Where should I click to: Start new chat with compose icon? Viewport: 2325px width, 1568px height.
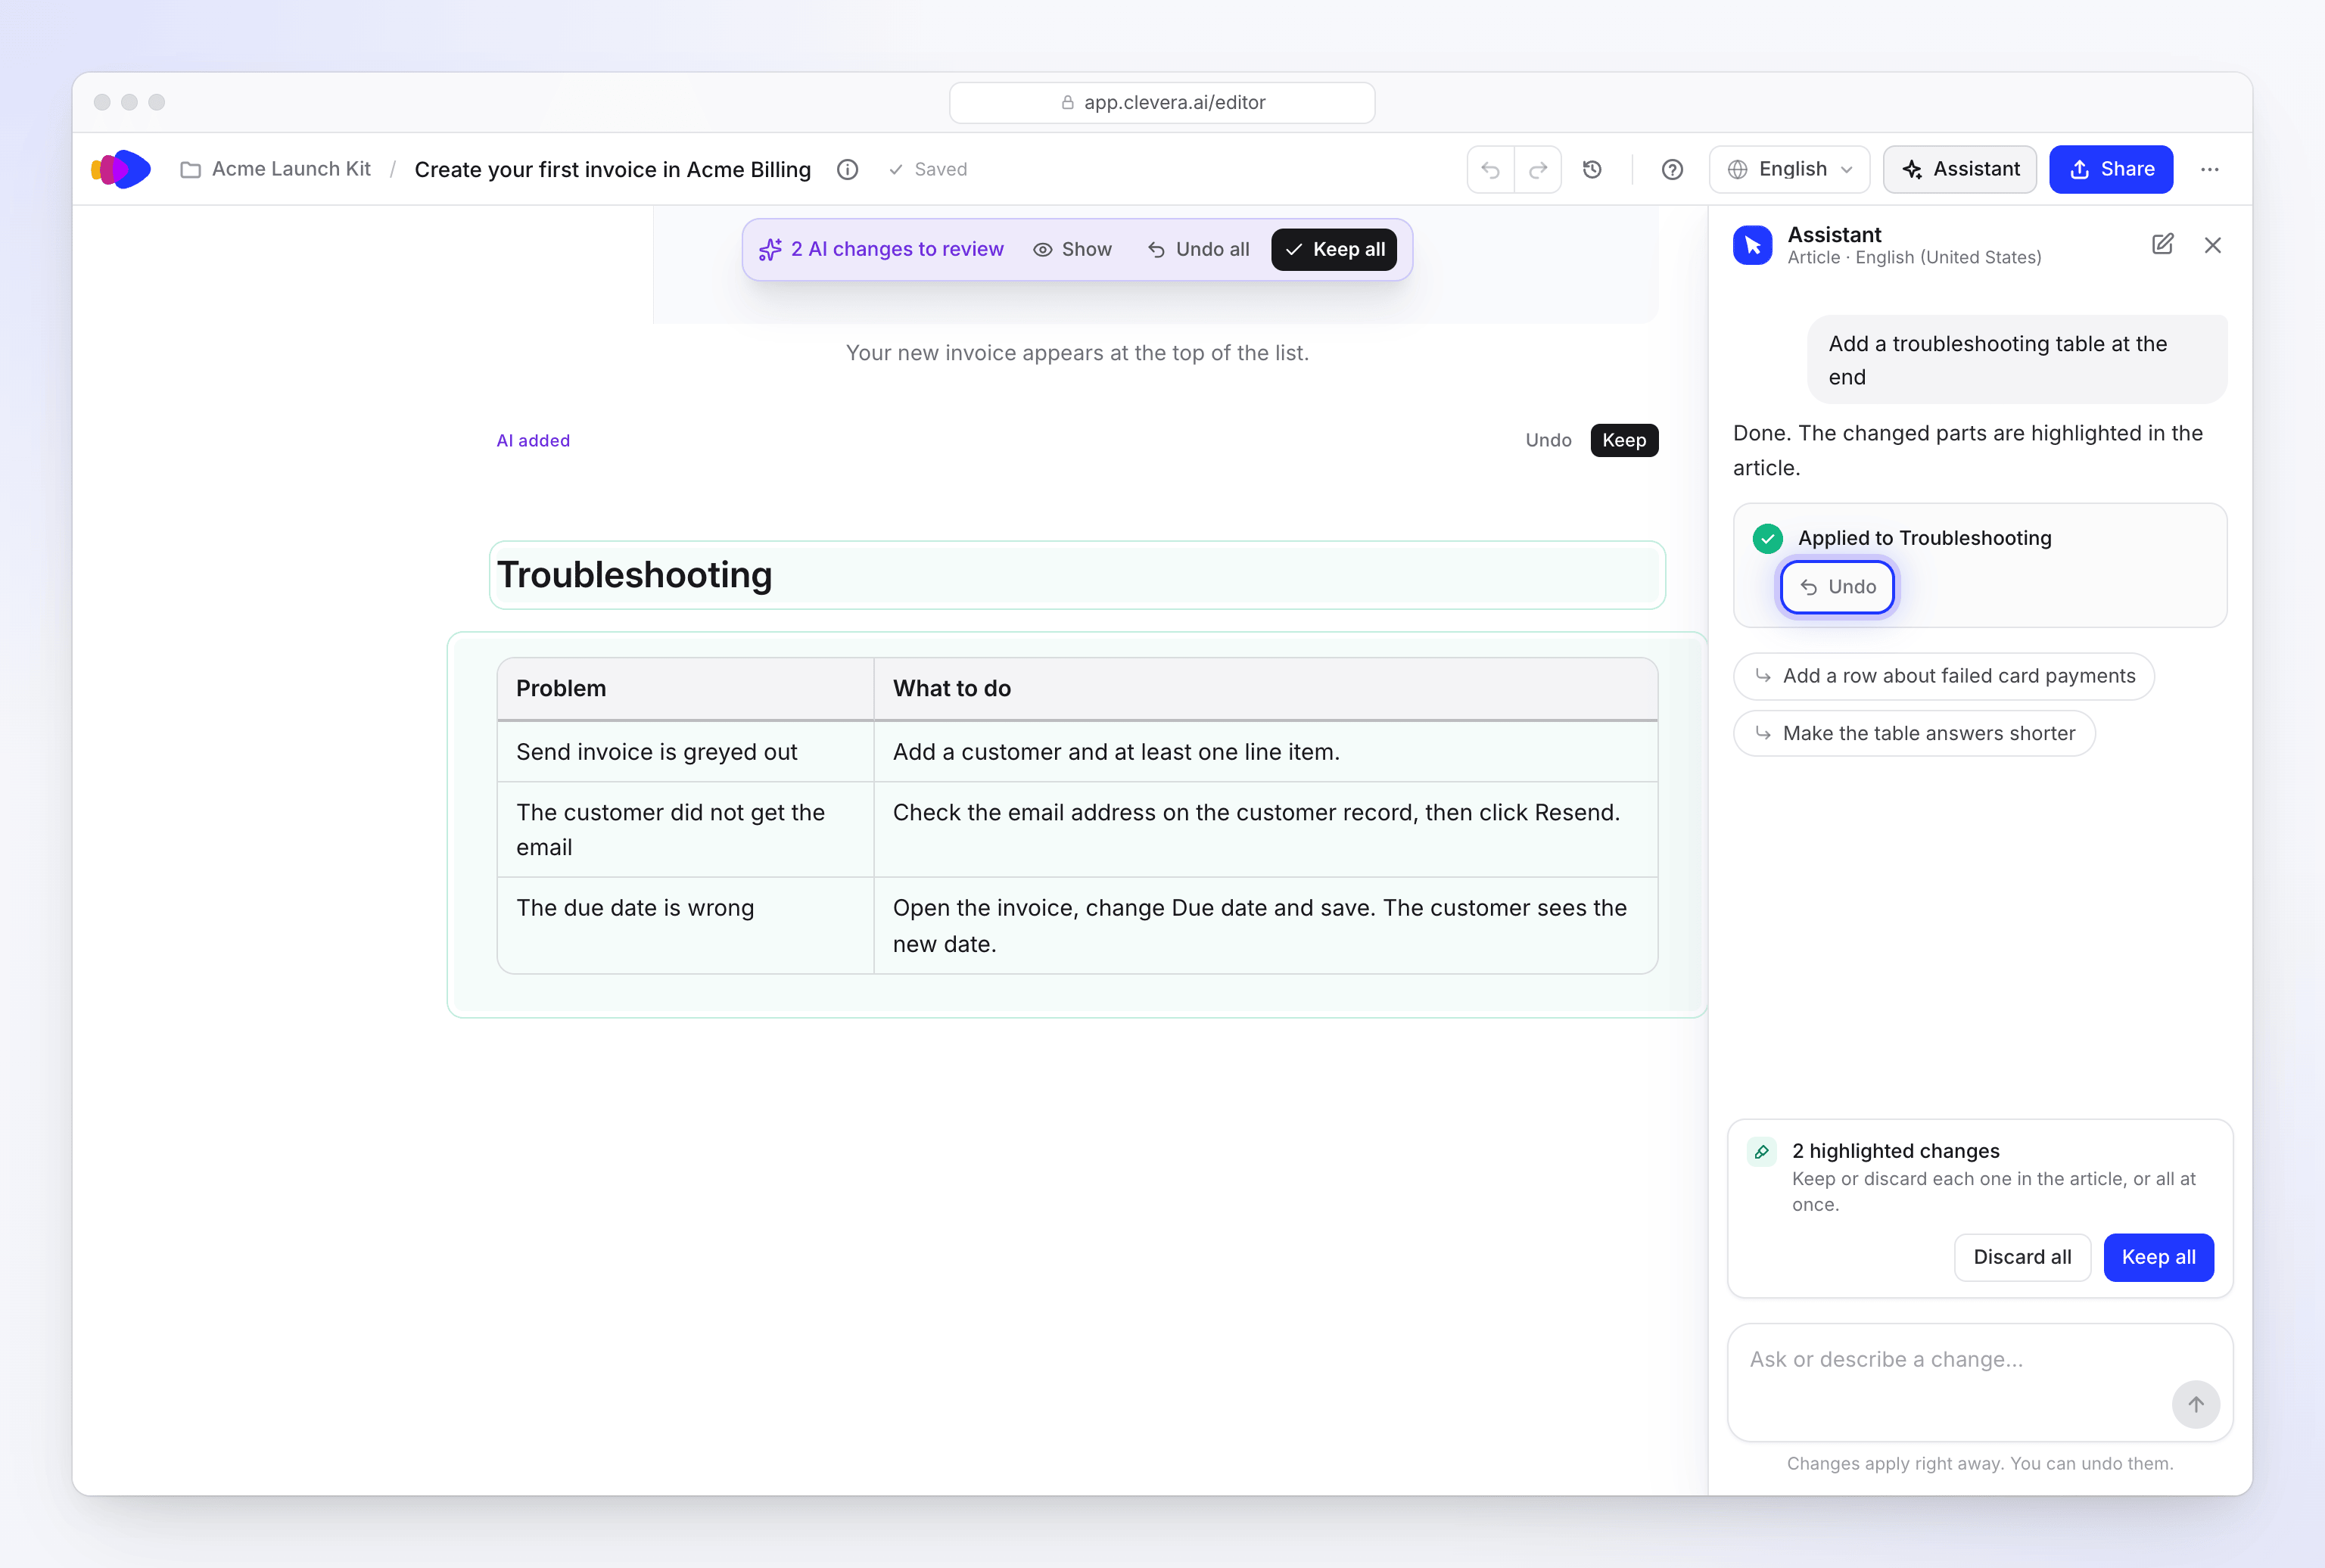coord(2162,244)
